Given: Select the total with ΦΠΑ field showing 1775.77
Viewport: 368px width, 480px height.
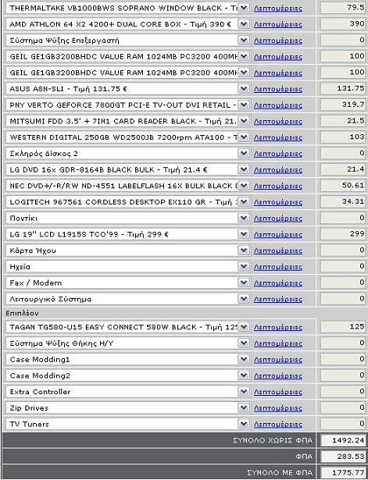Looking at the screenshot, I should point(343,473).
